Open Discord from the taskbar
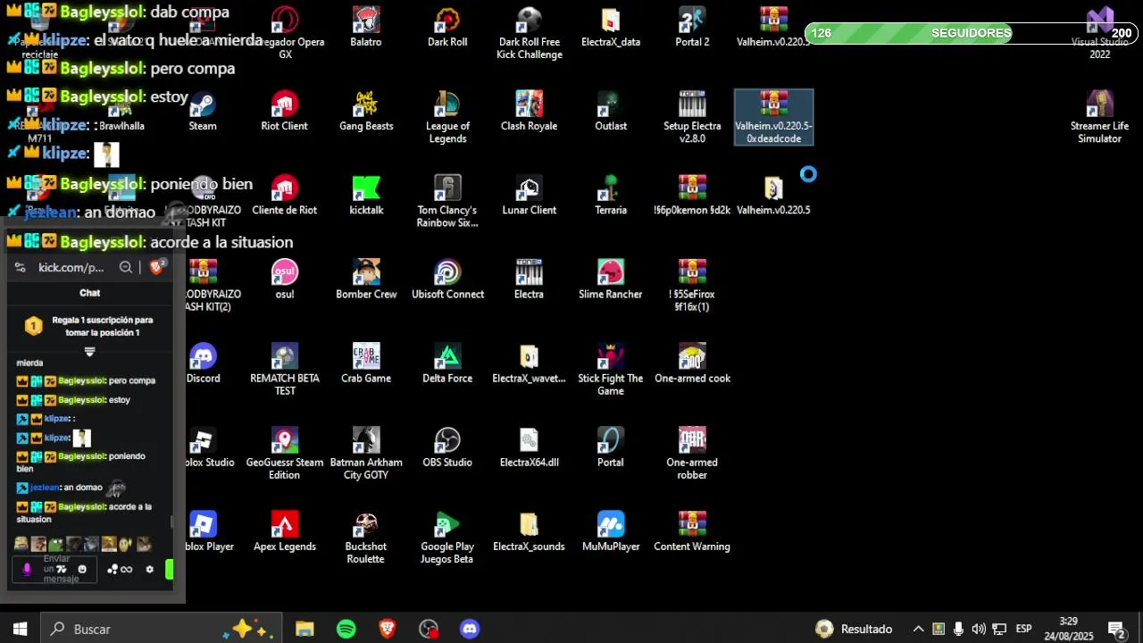The width and height of the screenshot is (1143, 643). pos(470,629)
